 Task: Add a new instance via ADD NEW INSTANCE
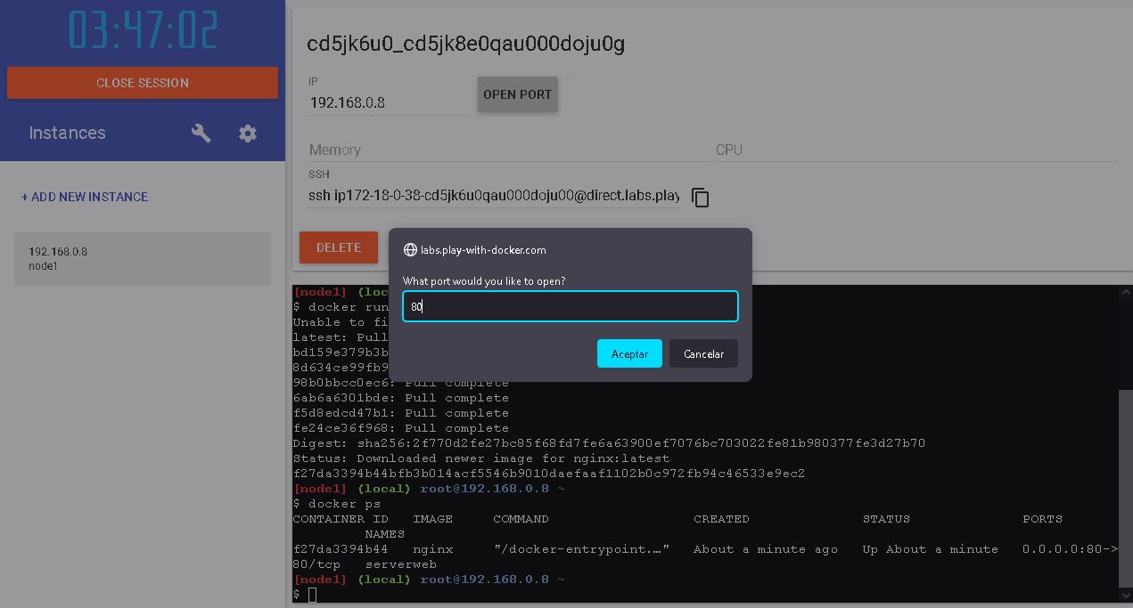coord(85,197)
